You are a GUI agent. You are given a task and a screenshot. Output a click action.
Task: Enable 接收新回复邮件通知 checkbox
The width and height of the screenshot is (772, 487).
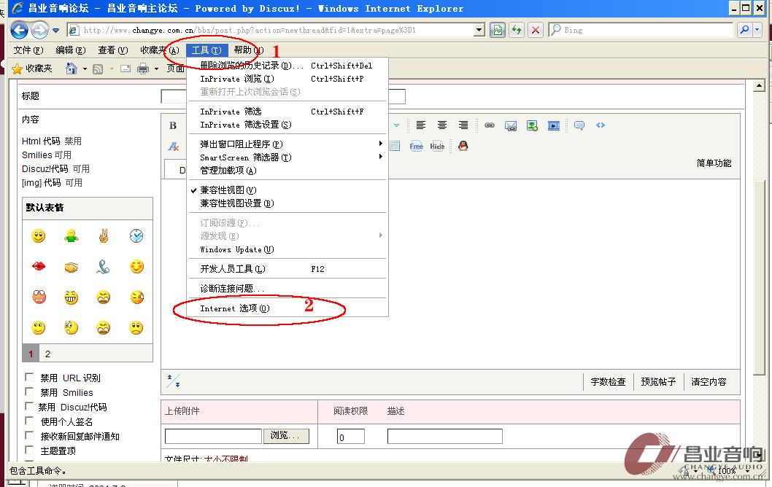29,435
